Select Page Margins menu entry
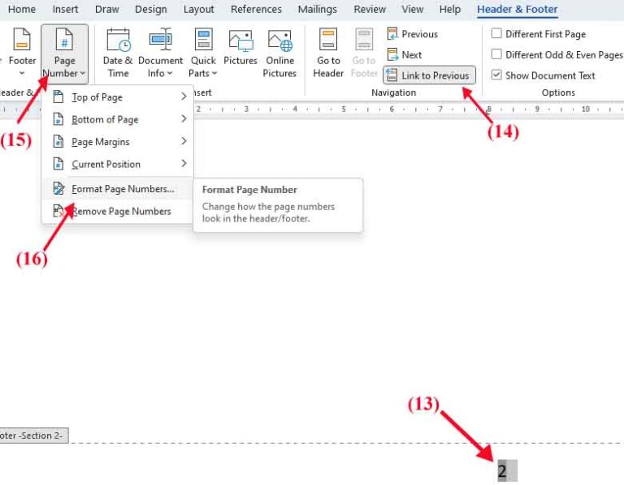 click(x=117, y=141)
